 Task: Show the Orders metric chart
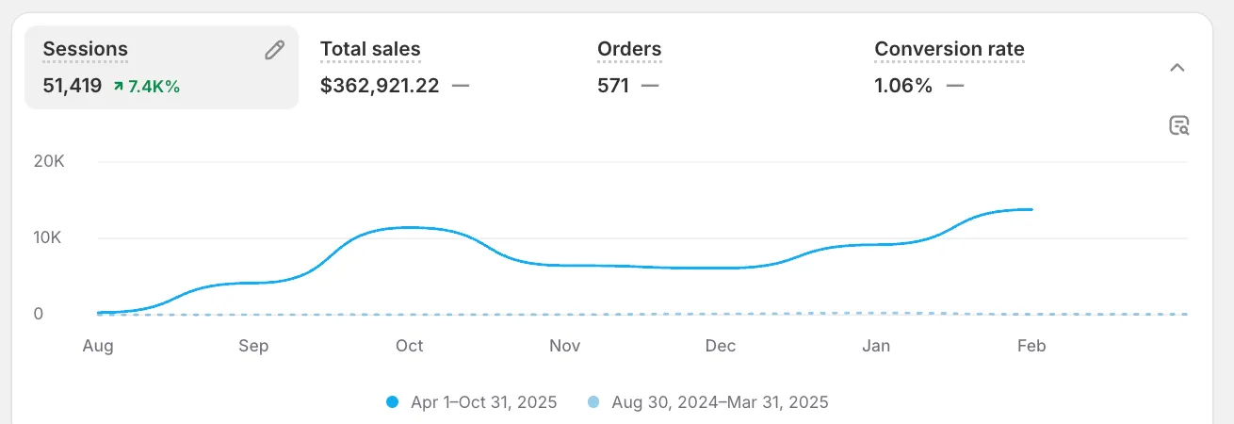(629, 49)
